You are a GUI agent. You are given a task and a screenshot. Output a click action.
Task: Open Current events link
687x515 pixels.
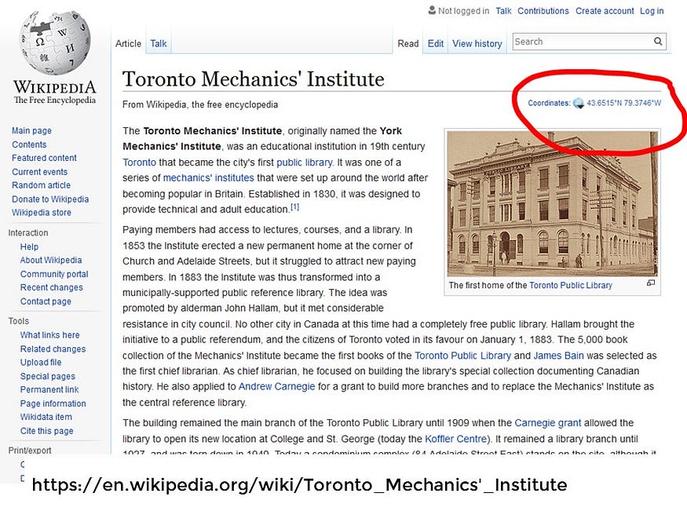tap(39, 172)
